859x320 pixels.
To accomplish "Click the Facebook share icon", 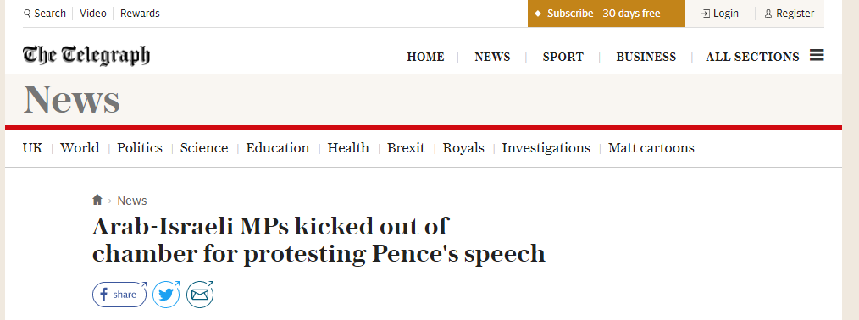I will pyautogui.click(x=119, y=295).
